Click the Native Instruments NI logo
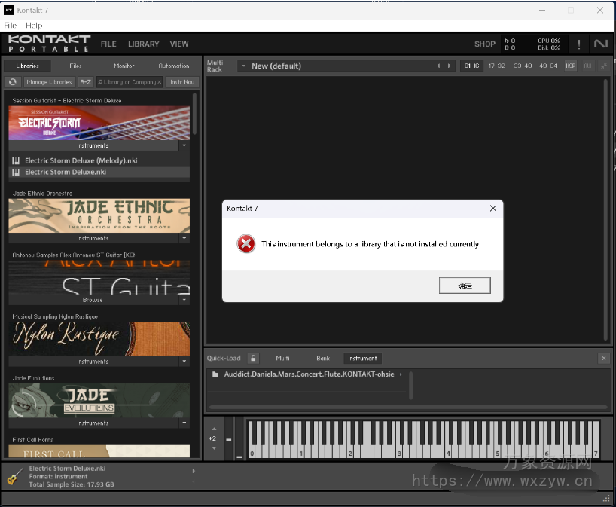Image resolution: width=616 pixels, height=507 pixels. click(600, 44)
